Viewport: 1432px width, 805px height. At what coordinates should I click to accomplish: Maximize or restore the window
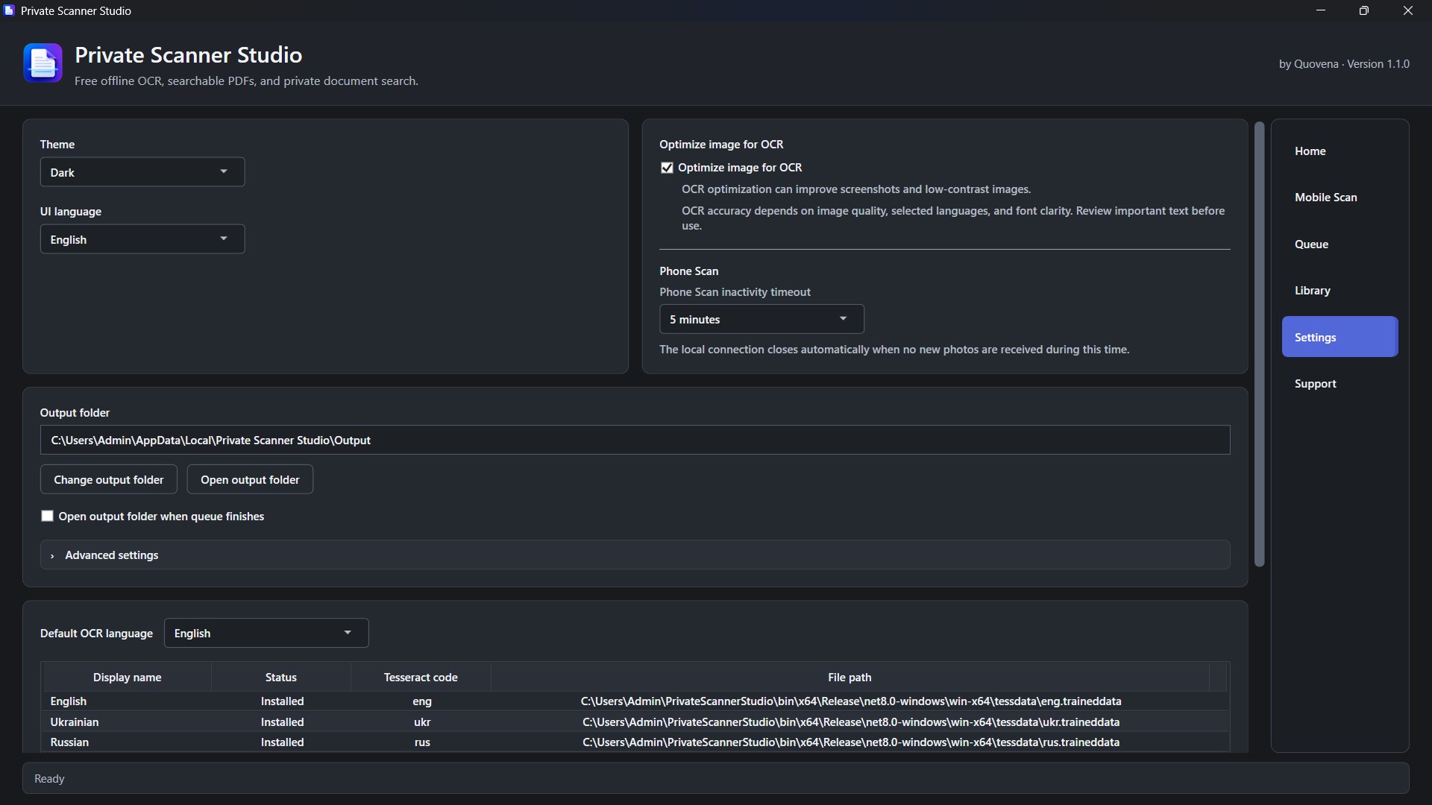point(1364,10)
